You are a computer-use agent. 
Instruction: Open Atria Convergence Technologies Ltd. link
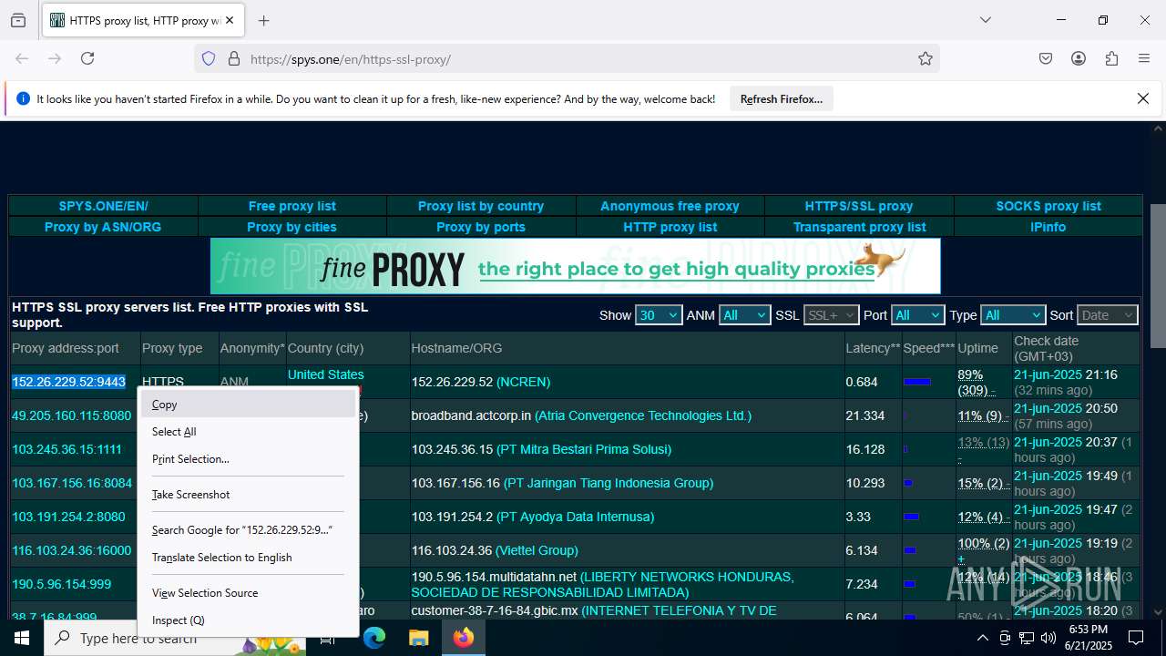(643, 415)
